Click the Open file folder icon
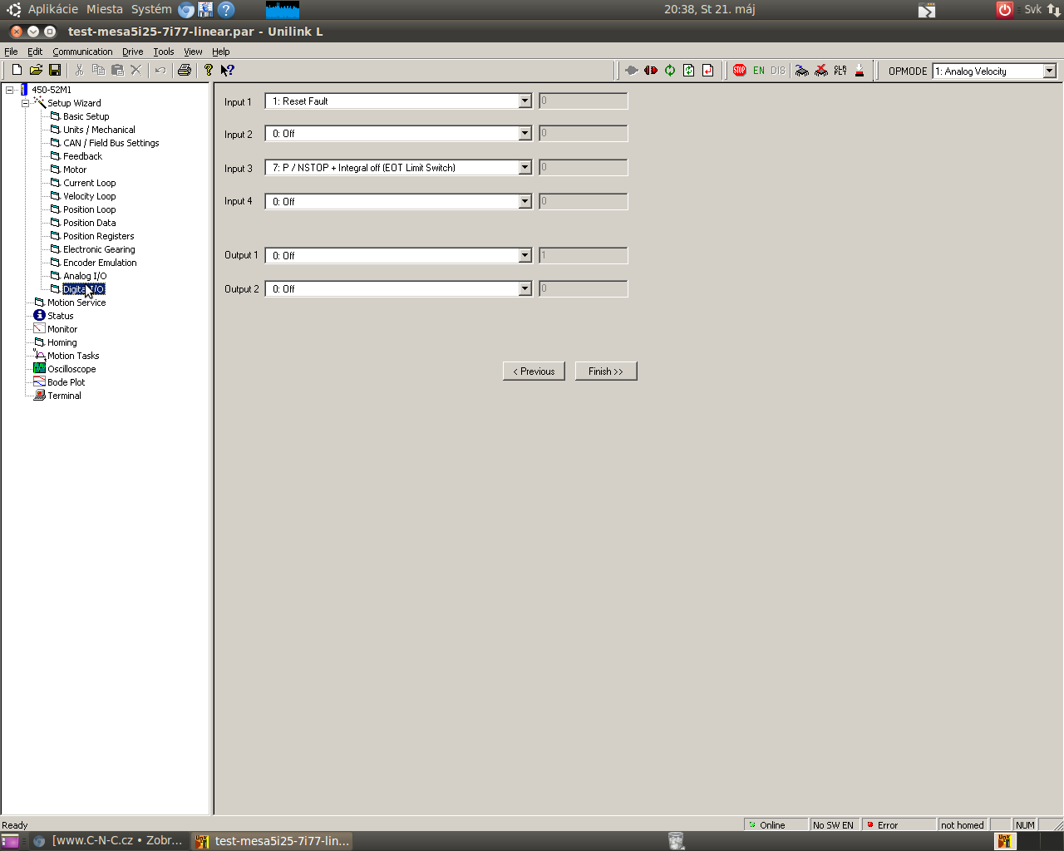Viewport: 1064px width, 851px height. (36, 71)
